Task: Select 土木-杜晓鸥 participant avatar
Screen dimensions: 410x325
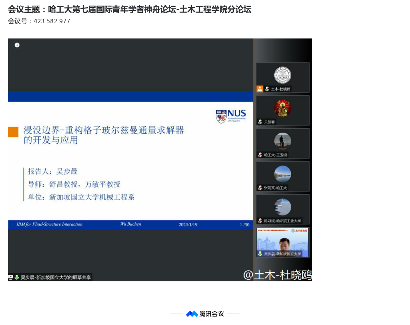Action: point(282,75)
